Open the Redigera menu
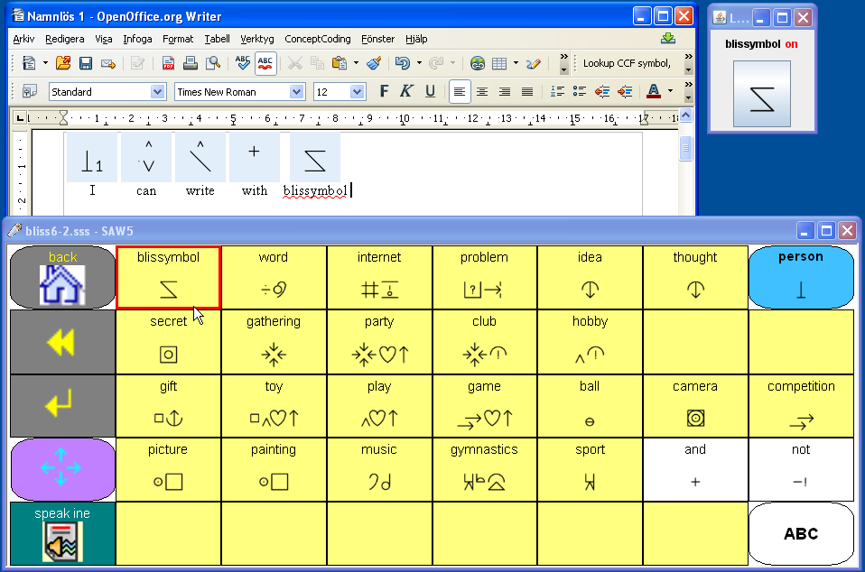Image resolution: width=865 pixels, height=572 pixels. click(x=64, y=39)
